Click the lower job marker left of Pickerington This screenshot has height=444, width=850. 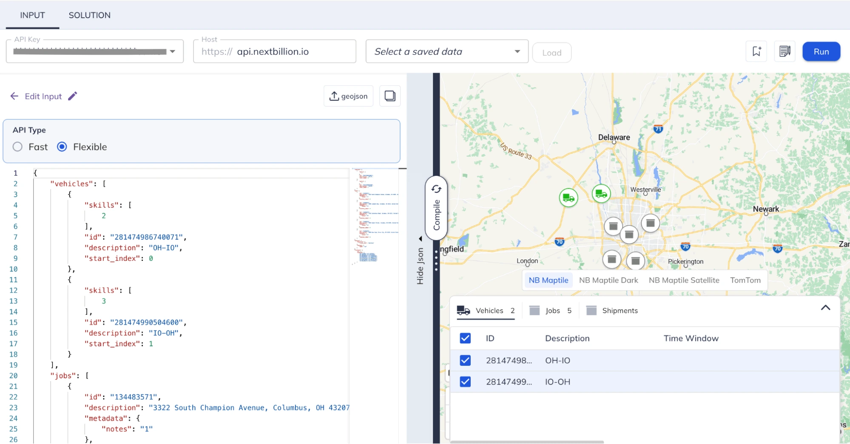tap(635, 260)
